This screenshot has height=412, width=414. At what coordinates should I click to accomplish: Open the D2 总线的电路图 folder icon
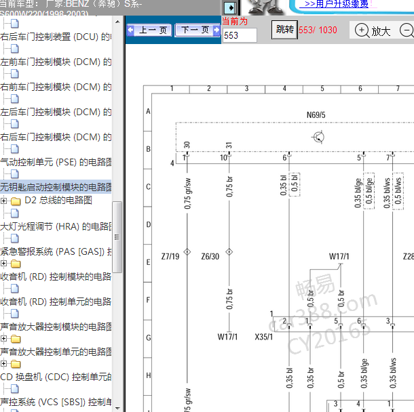[x=16, y=201]
